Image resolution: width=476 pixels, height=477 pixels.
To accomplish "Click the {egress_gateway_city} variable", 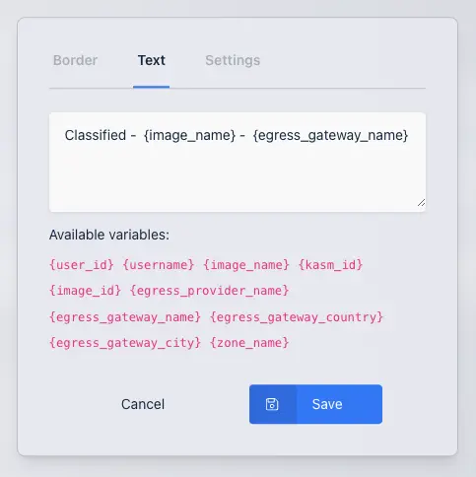I will pos(125,343).
